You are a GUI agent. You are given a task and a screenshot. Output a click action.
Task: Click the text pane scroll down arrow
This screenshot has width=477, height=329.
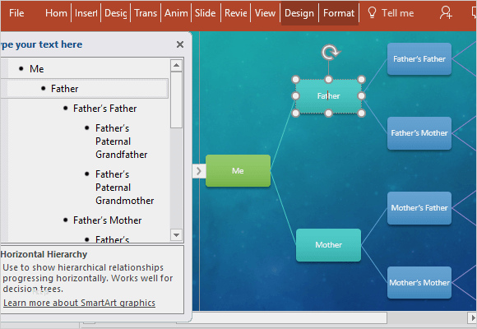pos(177,235)
